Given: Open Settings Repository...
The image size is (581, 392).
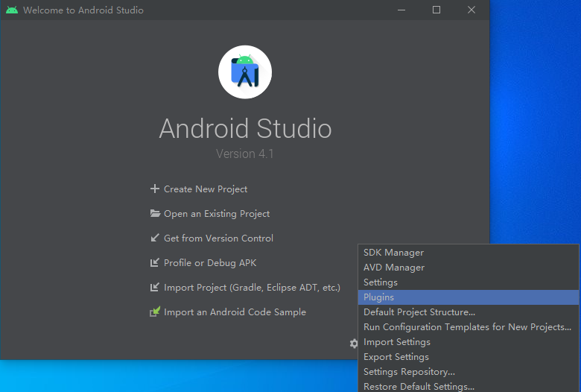Looking at the screenshot, I should pos(469,372).
